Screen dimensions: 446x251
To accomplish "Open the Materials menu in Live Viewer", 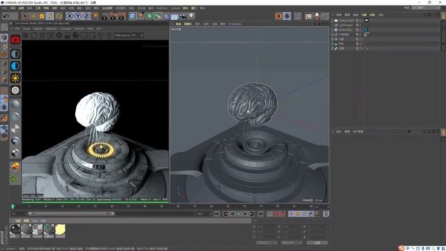I will (52, 29).
